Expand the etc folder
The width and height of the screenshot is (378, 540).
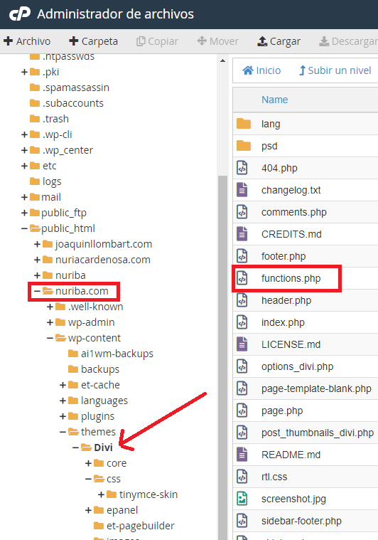pos(24,166)
